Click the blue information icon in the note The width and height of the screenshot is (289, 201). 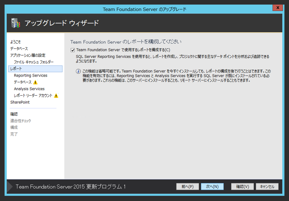click(x=78, y=71)
